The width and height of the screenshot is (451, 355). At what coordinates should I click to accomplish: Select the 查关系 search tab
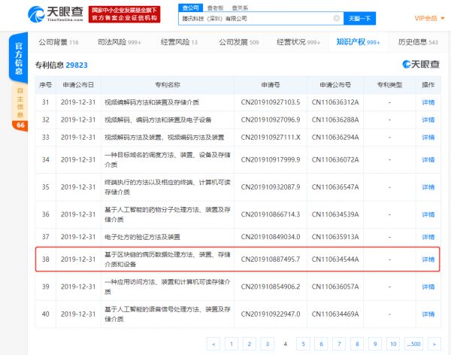coord(240,6)
